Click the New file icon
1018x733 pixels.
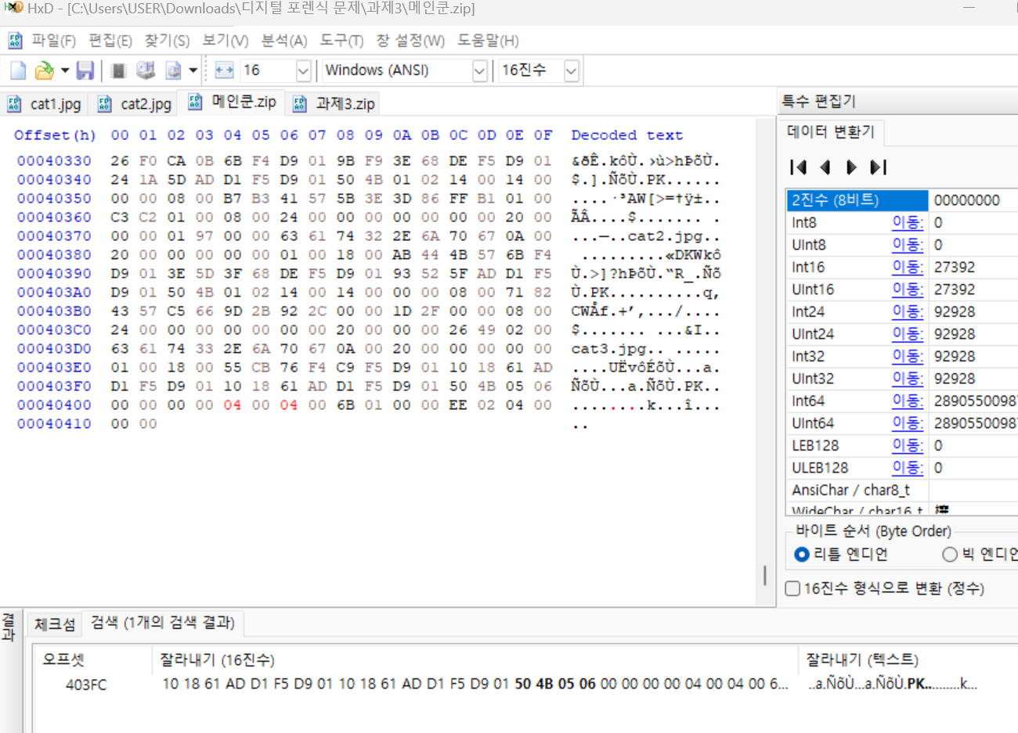[18, 70]
